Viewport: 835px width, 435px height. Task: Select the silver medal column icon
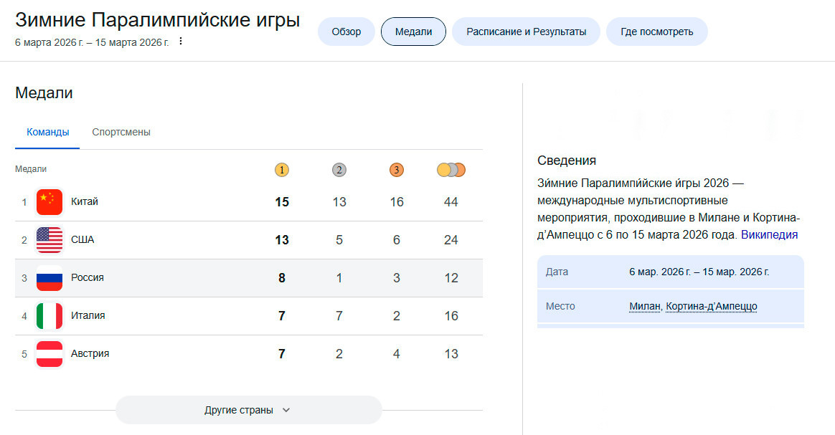339,170
